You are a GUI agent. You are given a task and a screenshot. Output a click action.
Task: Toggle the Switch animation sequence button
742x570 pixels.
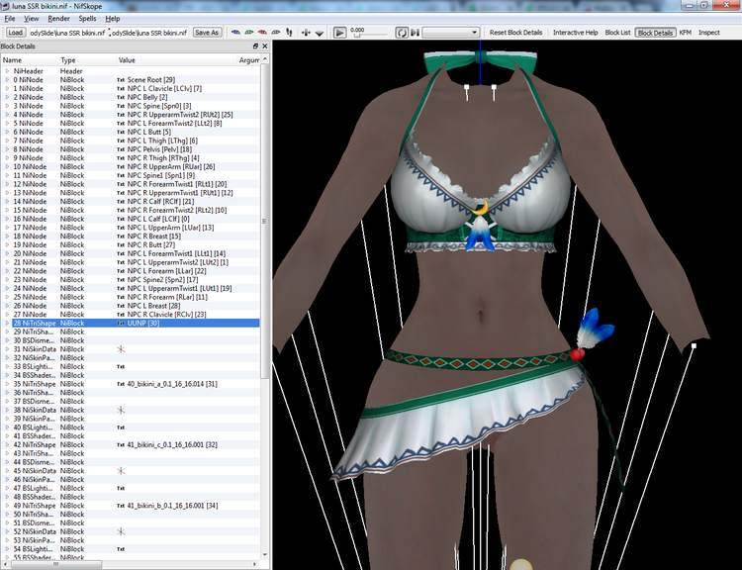(415, 33)
